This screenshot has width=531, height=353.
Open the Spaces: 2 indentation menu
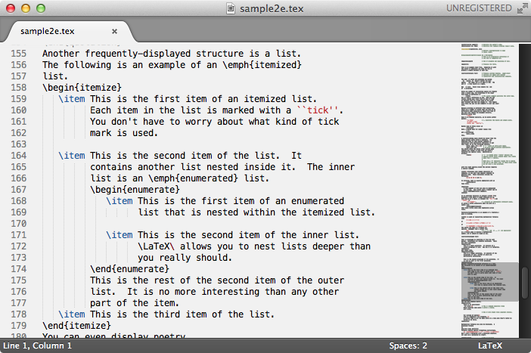point(408,345)
